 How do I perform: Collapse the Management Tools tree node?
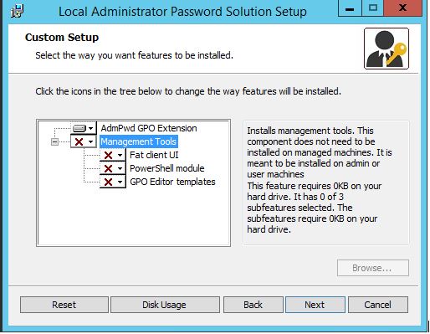point(54,142)
